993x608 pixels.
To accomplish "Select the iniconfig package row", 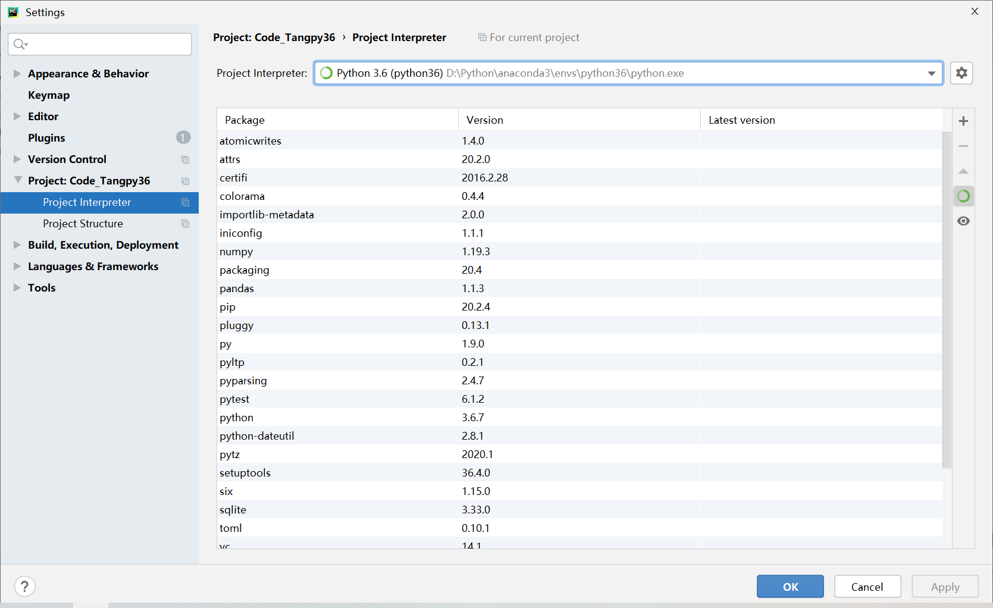I will pos(580,233).
